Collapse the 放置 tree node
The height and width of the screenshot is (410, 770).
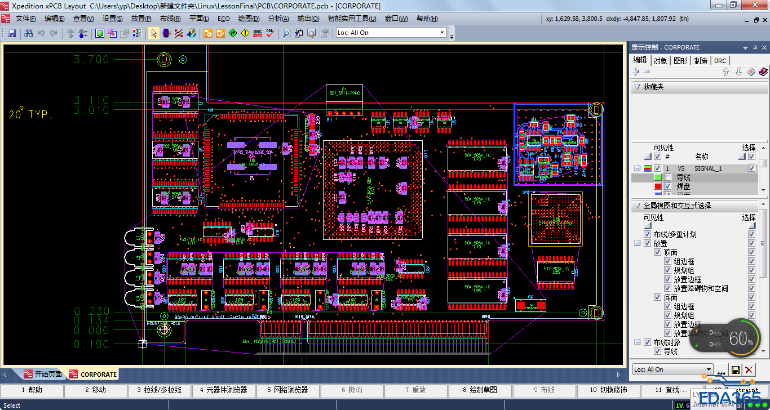pos(638,243)
